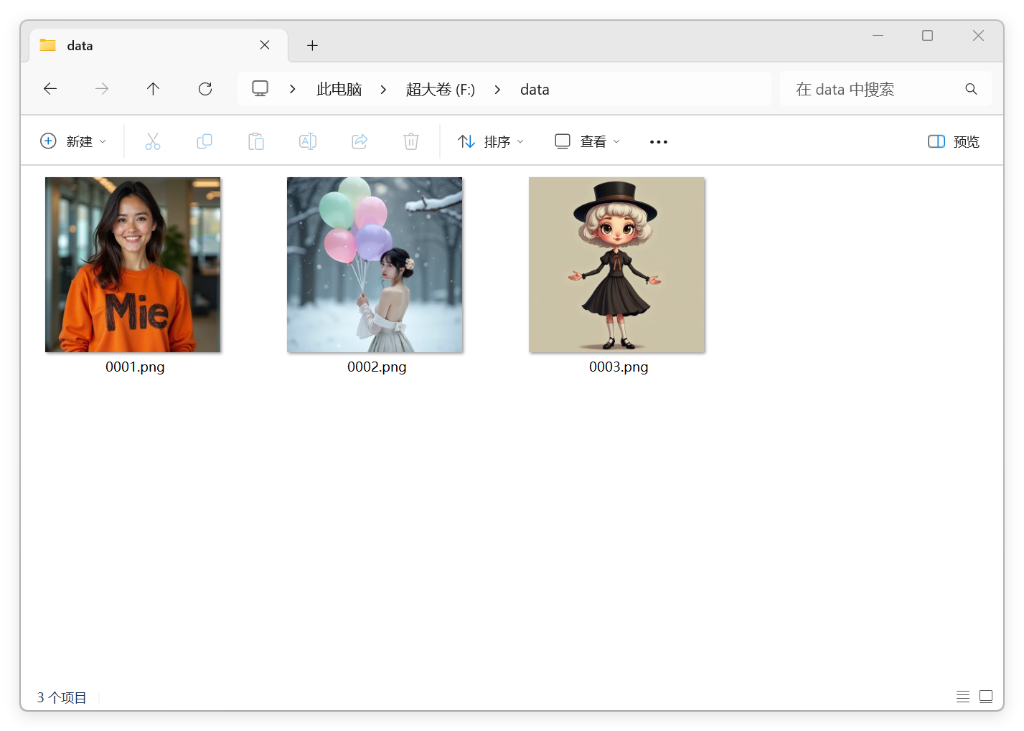Expand chevron before 此电脑
This screenshot has height=731, width=1024.
click(x=293, y=89)
